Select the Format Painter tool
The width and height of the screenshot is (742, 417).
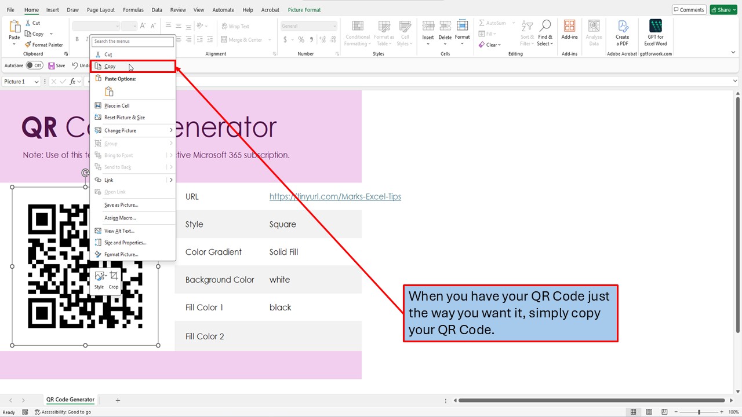[44, 44]
